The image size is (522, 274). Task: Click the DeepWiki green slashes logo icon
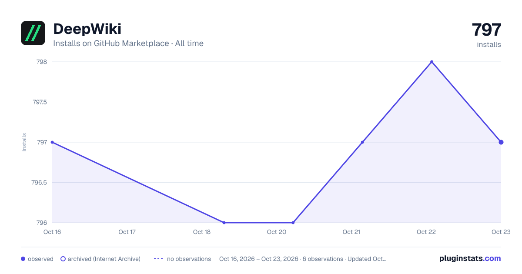point(33,33)
